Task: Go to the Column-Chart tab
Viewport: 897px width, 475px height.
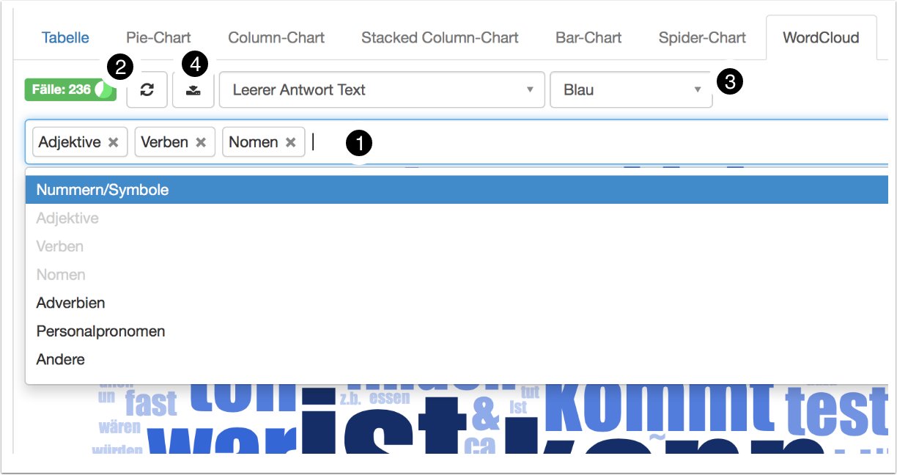Action: (276, 37)
